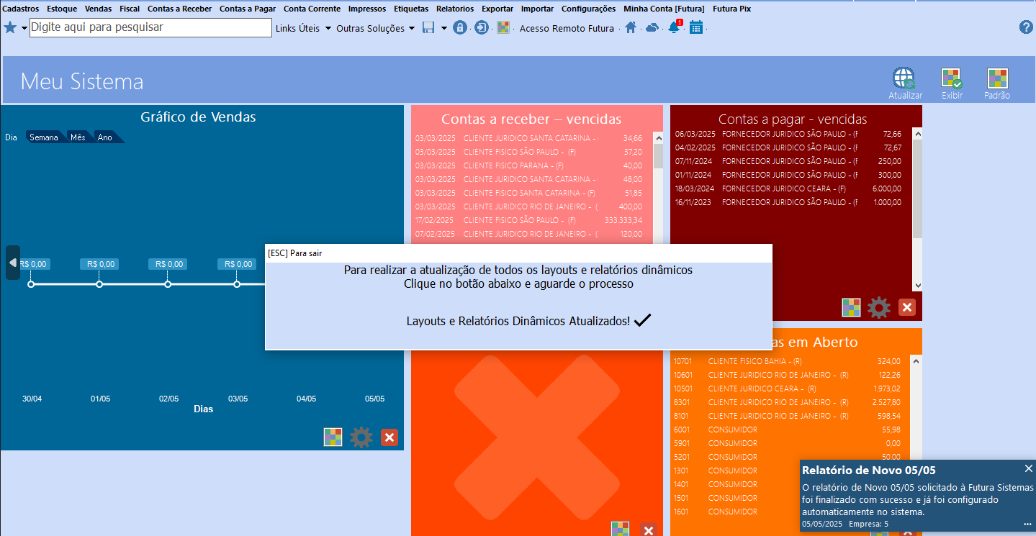Open Minha Conta [Futura] menu
The image size is (1036, 536).
pos(664,9)
